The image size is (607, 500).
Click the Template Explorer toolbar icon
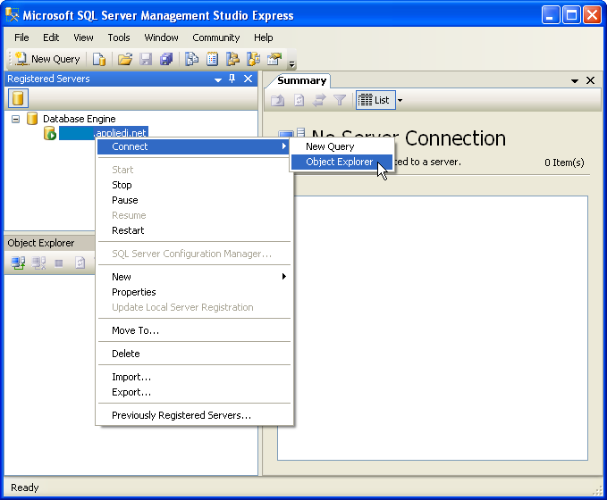(x=253, y=59)
